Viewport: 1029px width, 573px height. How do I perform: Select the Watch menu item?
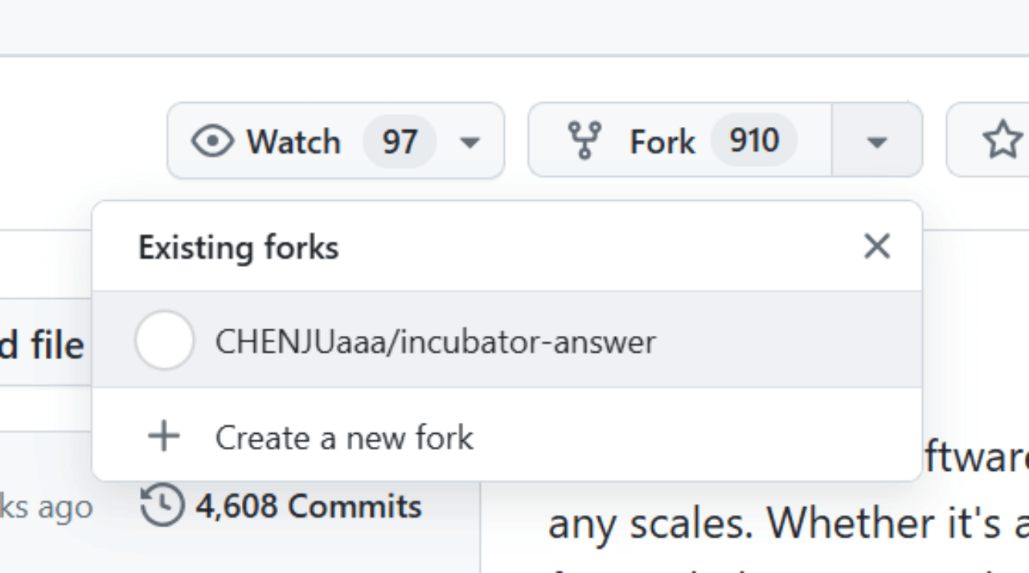(x=293, y=141)
